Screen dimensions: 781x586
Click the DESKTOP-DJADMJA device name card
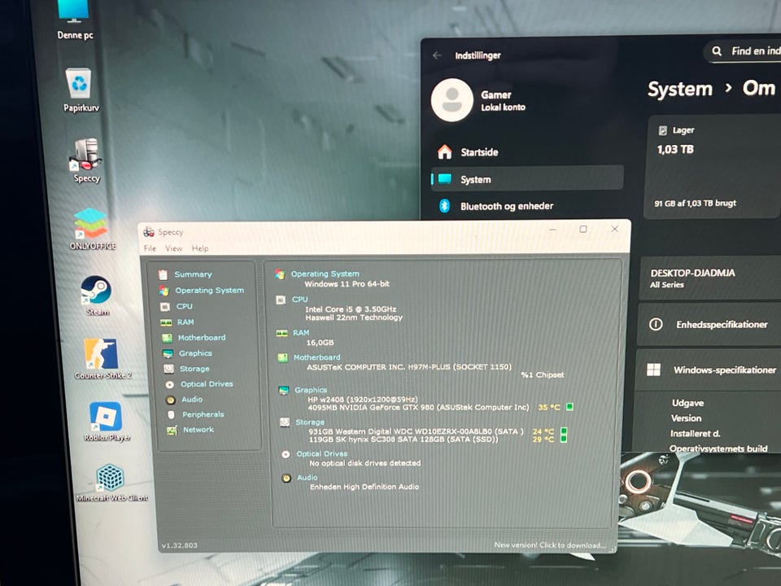click(x=710, y=278)
